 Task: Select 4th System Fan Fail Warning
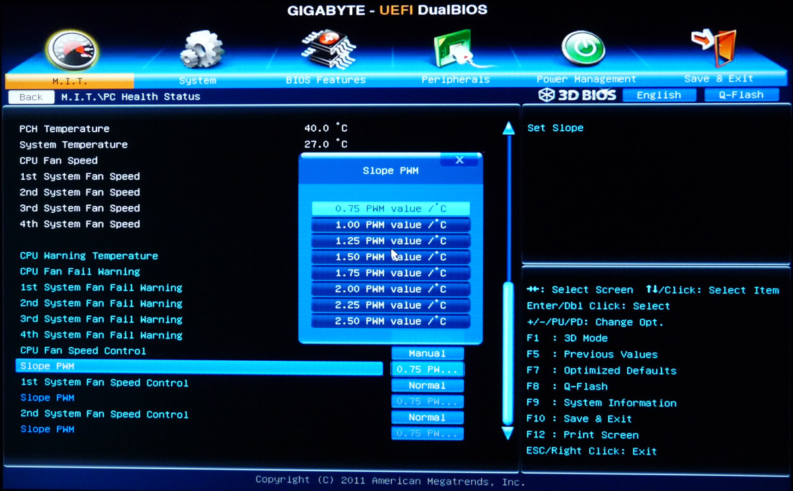[101, 335]
